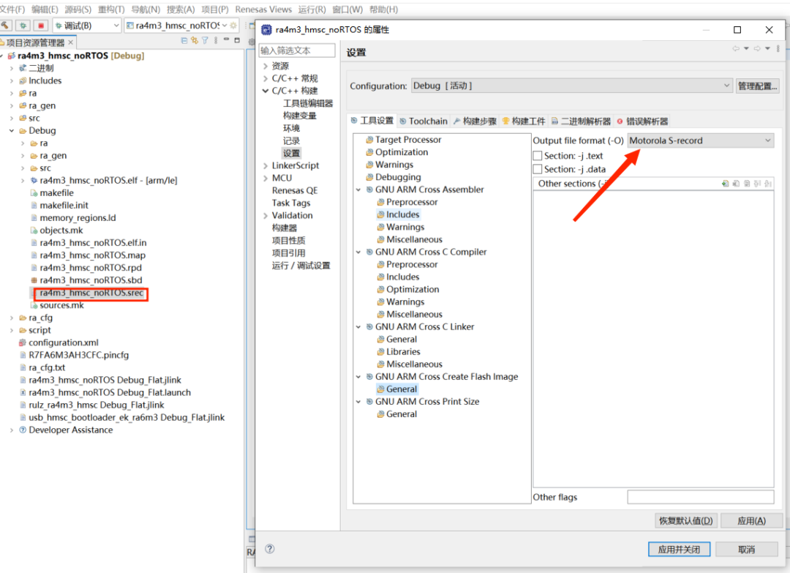Maximize the project explorer panel
Image resolution: width=790 pixels, height=573 pixels.
(237, 40)
